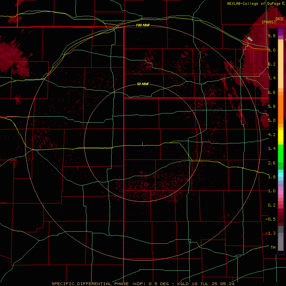The image size is (286, 286).
Task: Click the DKD unit label
Action: point(279,19)
